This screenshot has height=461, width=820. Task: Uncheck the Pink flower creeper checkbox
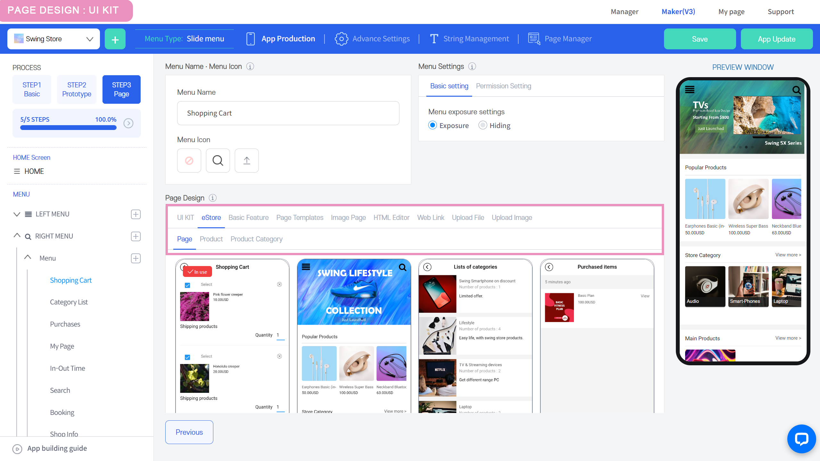coord(187,285)
